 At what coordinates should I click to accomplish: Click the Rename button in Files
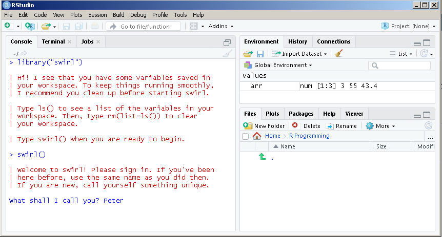pos(341,126)
